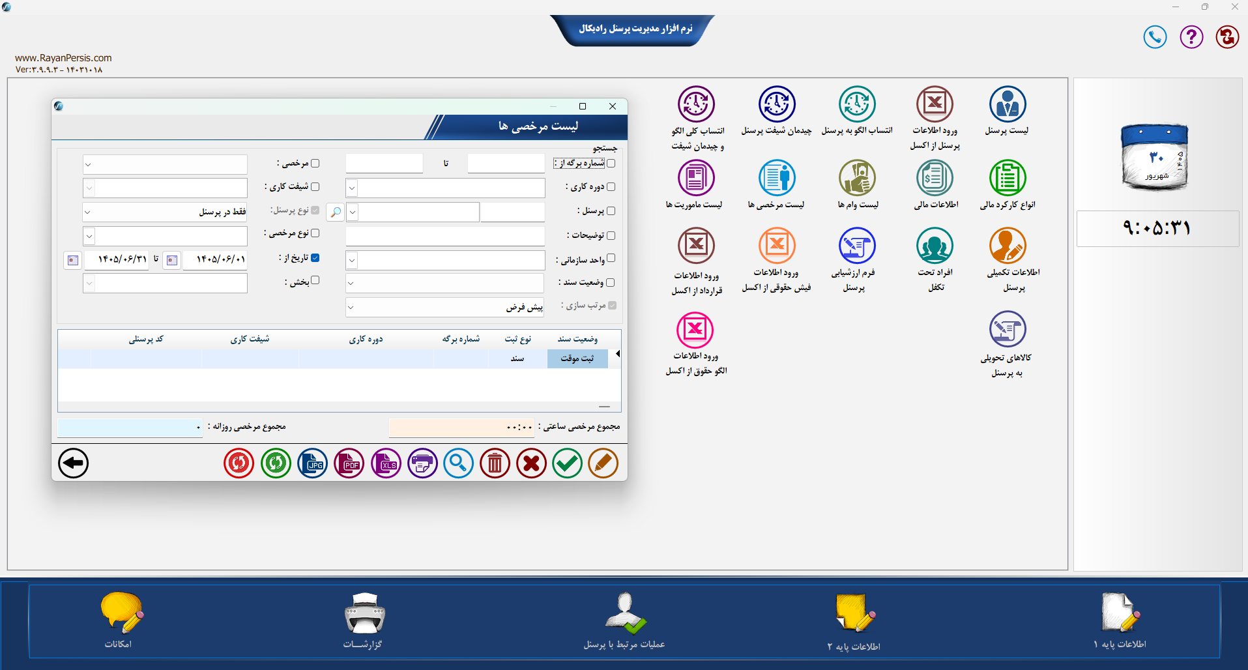Click the red logout icon
The image size is (1248, 670).
click(x=1227, y=36)
